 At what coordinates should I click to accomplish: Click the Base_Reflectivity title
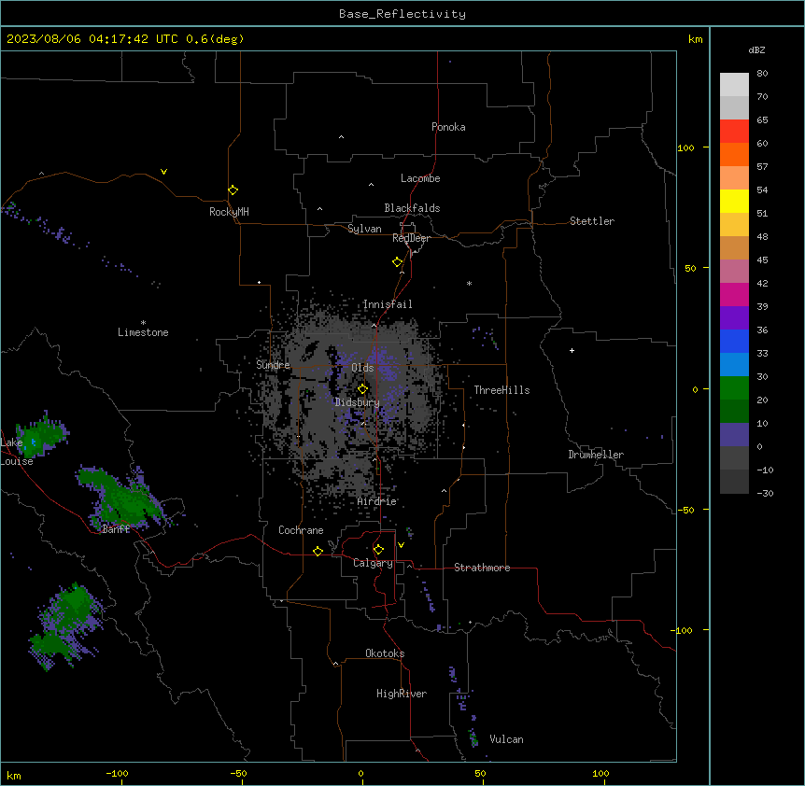pyautogui.click(x=402, y=14)
